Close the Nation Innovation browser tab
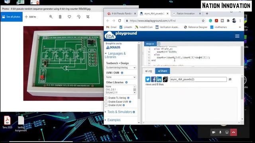Screen dimensions: 255x143 [200, 14]
